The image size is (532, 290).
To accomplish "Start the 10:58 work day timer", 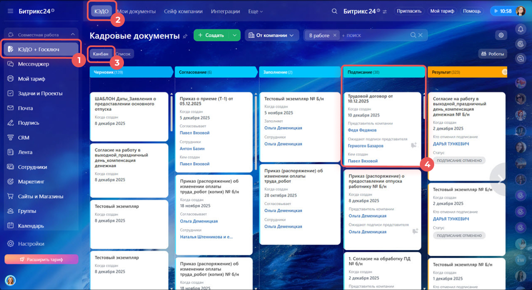I will pos(502,11).
